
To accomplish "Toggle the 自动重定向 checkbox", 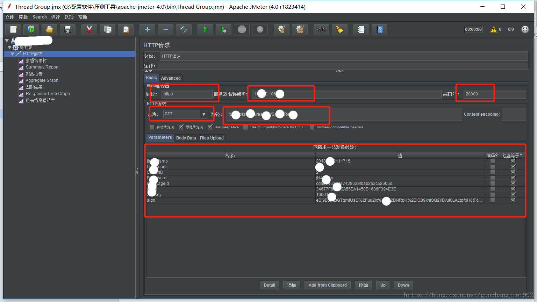I will pyautogui.click(x=152, y=127).
